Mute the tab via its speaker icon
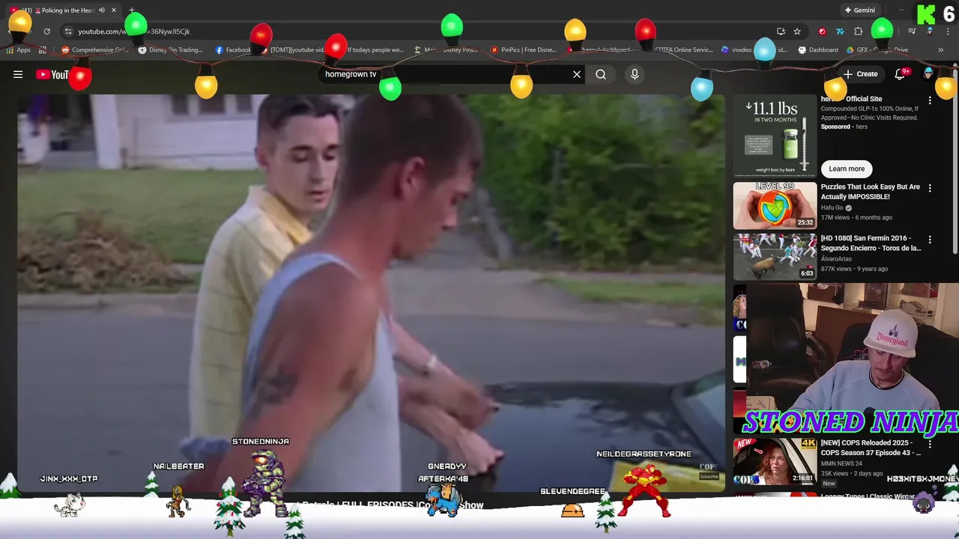This screenshot has height=539, width=959. point(102,10)
